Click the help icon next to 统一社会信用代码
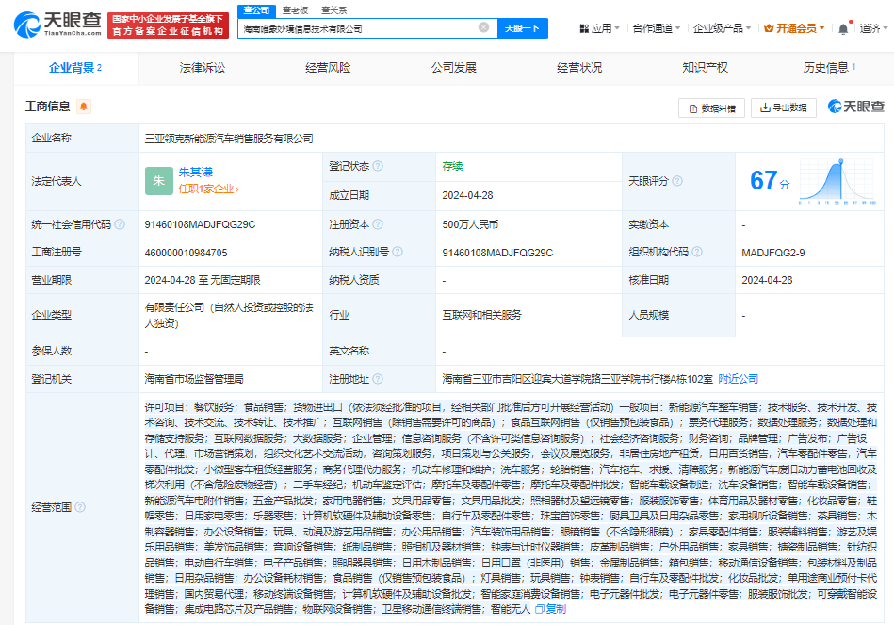 (120, 225)
